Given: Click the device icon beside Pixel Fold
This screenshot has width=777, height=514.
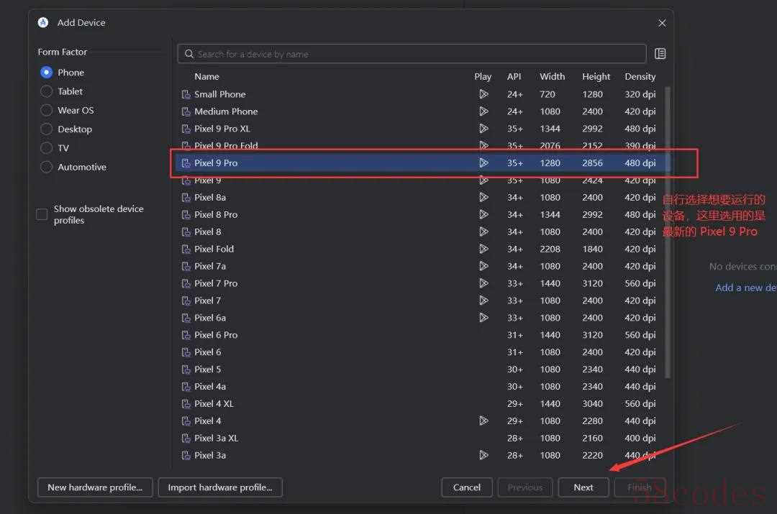Looking at the screenshot, I should coord(186,249).
